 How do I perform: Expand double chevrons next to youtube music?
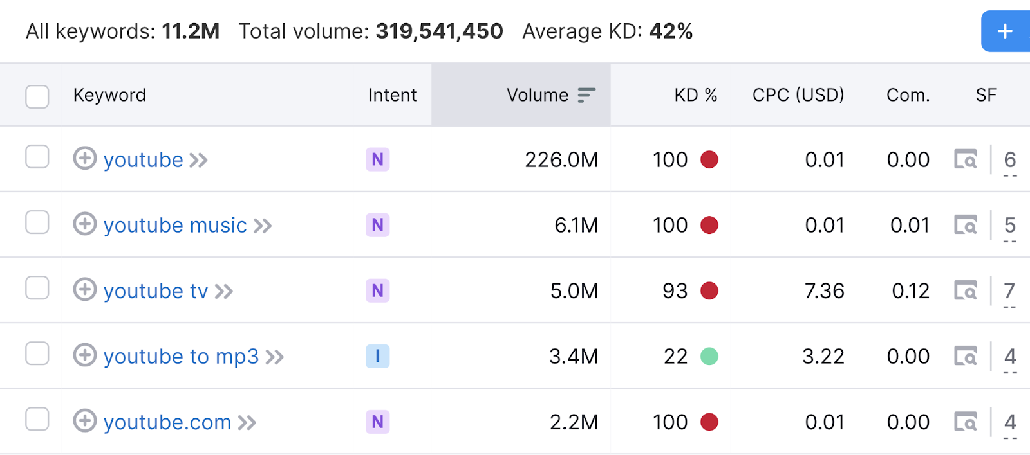(x=263, y=226)
